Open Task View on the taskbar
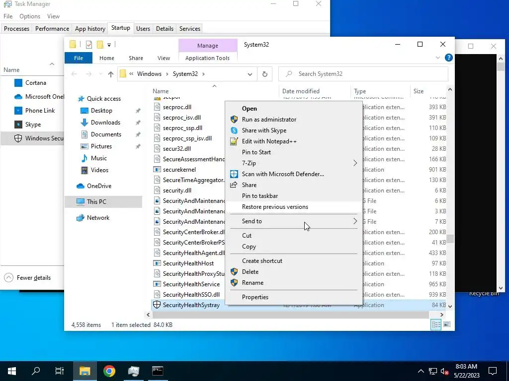 pos(60,371)
